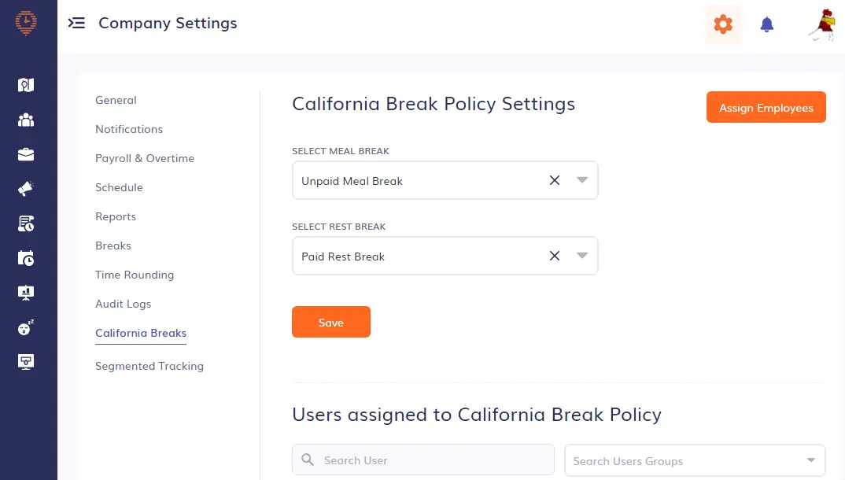The image size is (845, 480).
Task: Click the Assign Employees button
Action: coord(766,107)
